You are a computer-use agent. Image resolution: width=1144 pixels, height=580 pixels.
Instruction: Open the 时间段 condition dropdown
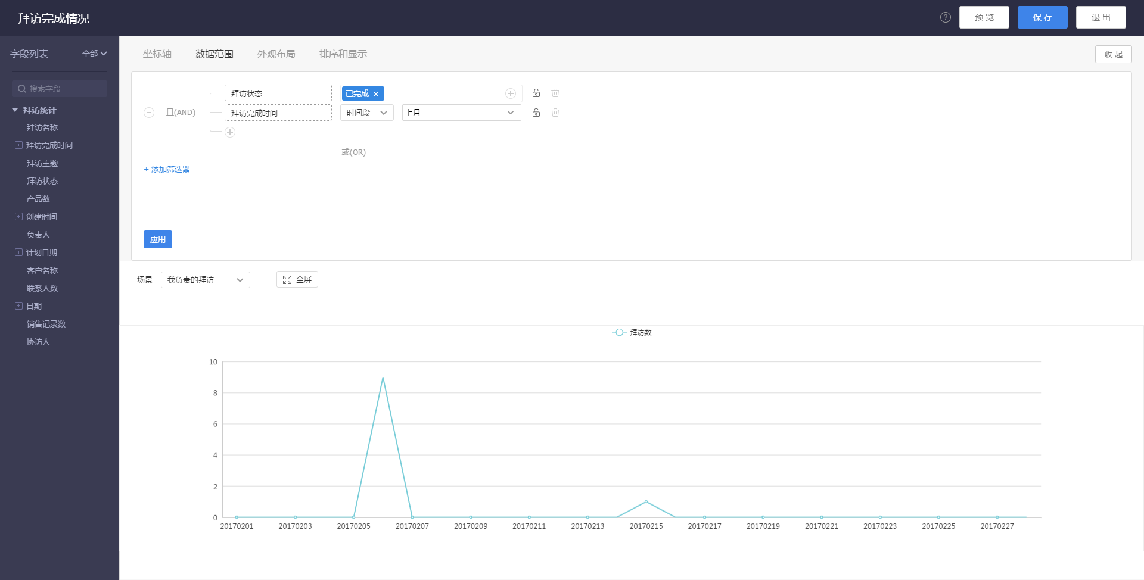pos(367,113)
